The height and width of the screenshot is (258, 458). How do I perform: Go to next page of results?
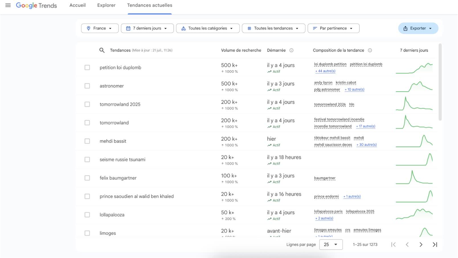[421, 244]
